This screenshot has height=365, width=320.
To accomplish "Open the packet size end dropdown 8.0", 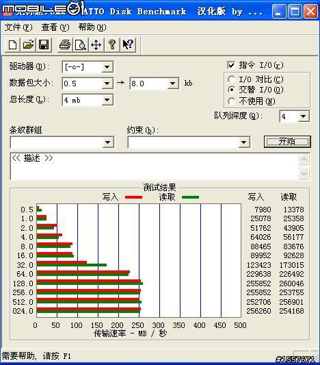I will (173, 84).
